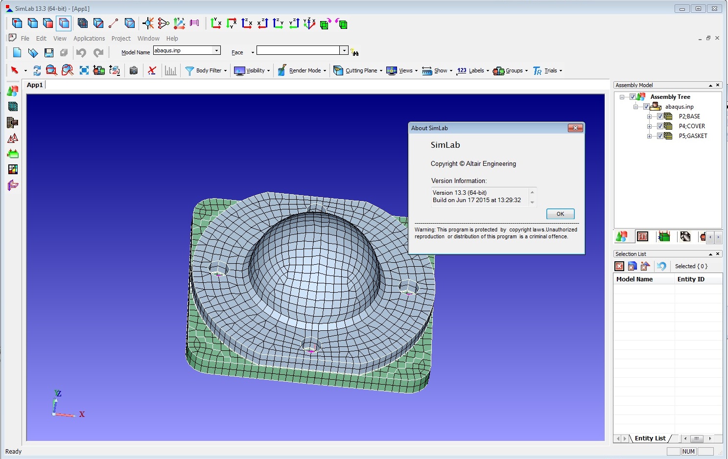Open the Help menu
The width and height of the screenshot is (728, 459).
[172, 38]
